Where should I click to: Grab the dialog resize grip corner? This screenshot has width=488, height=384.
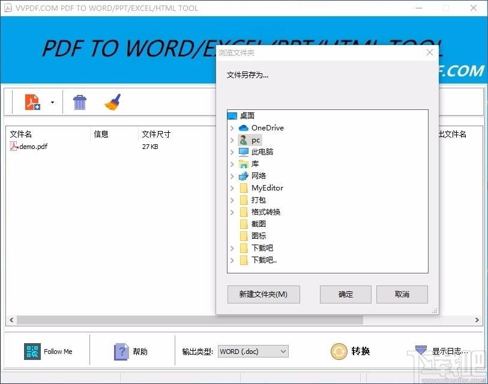(x=435, y=311)
